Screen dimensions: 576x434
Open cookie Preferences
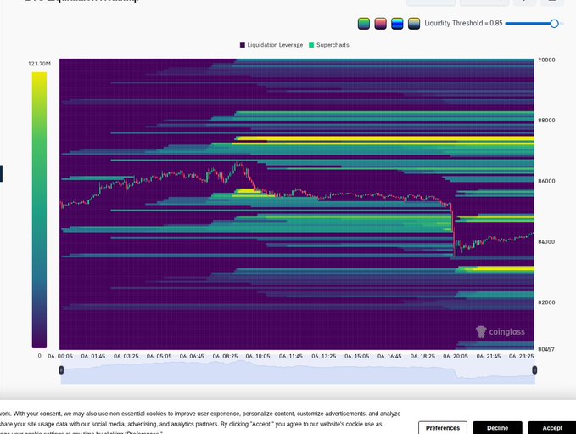[x=443, y=428]
